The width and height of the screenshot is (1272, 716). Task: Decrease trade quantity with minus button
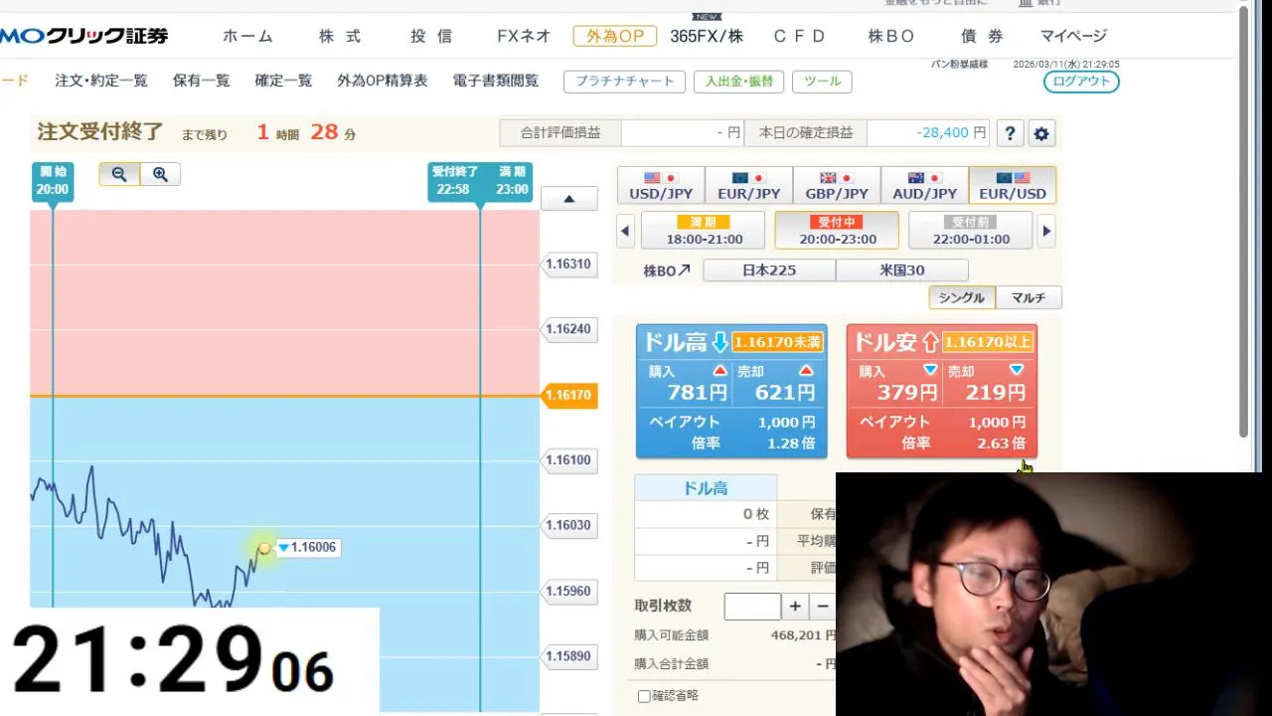pos(822,606)
